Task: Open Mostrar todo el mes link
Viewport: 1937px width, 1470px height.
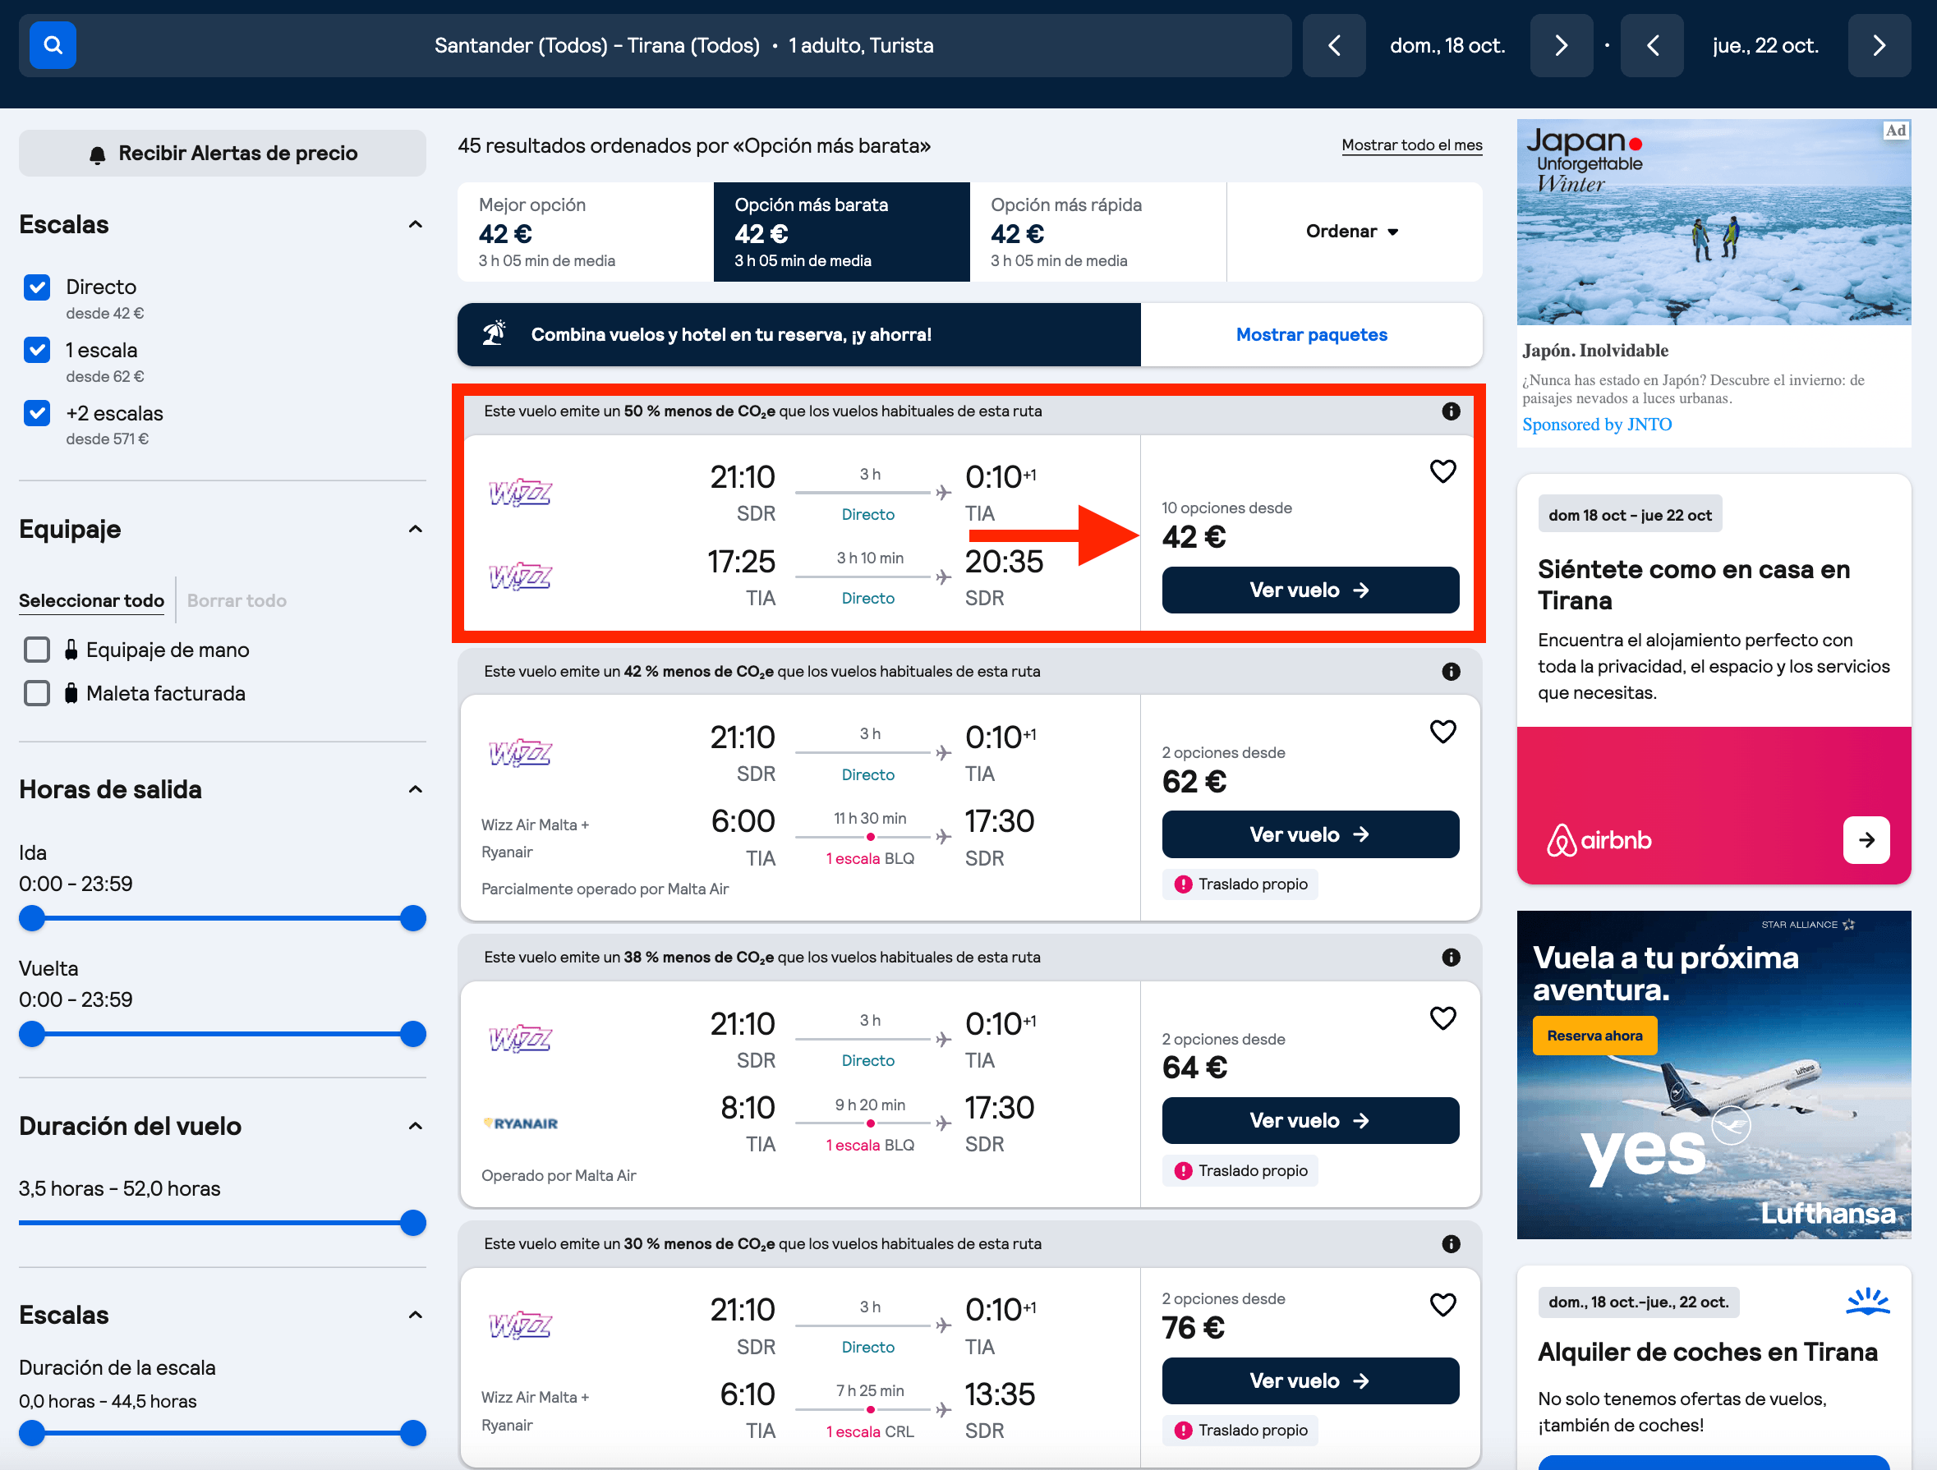Action: [x=1411, y=145]
